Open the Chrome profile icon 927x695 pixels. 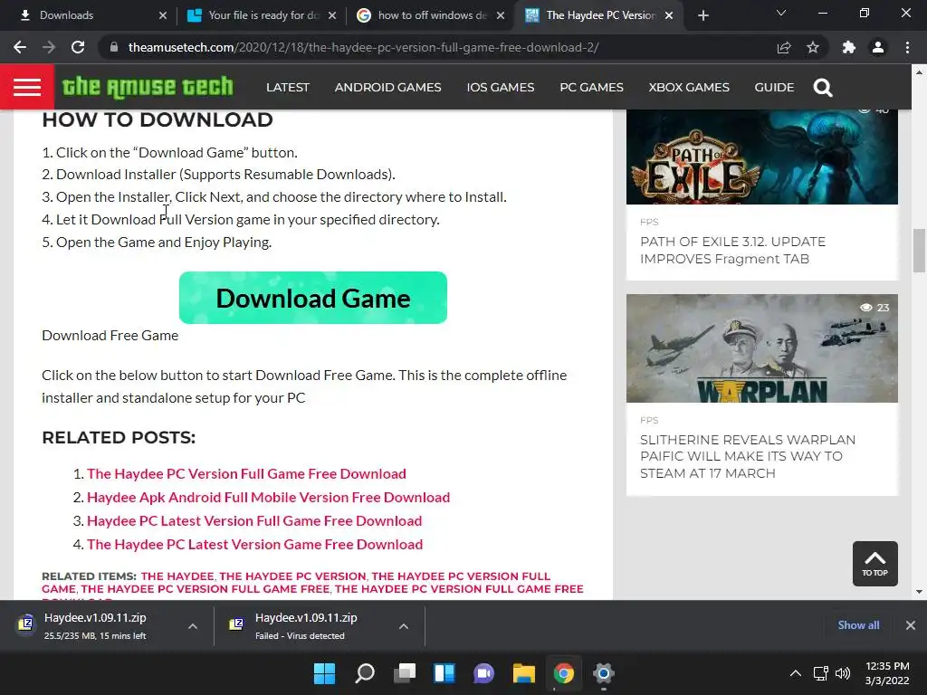point(878,47)
